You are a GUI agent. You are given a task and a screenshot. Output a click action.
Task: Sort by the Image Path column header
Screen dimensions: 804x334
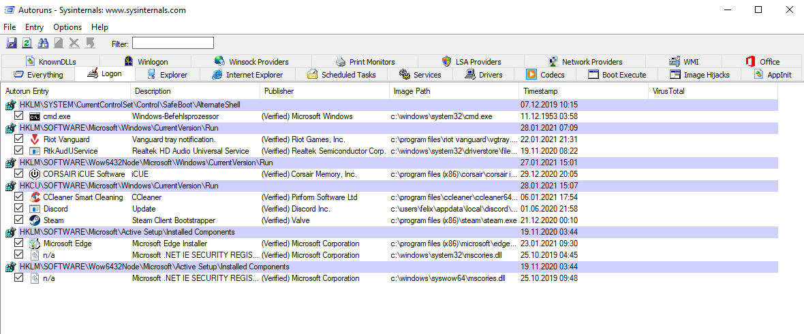point(454,91)
